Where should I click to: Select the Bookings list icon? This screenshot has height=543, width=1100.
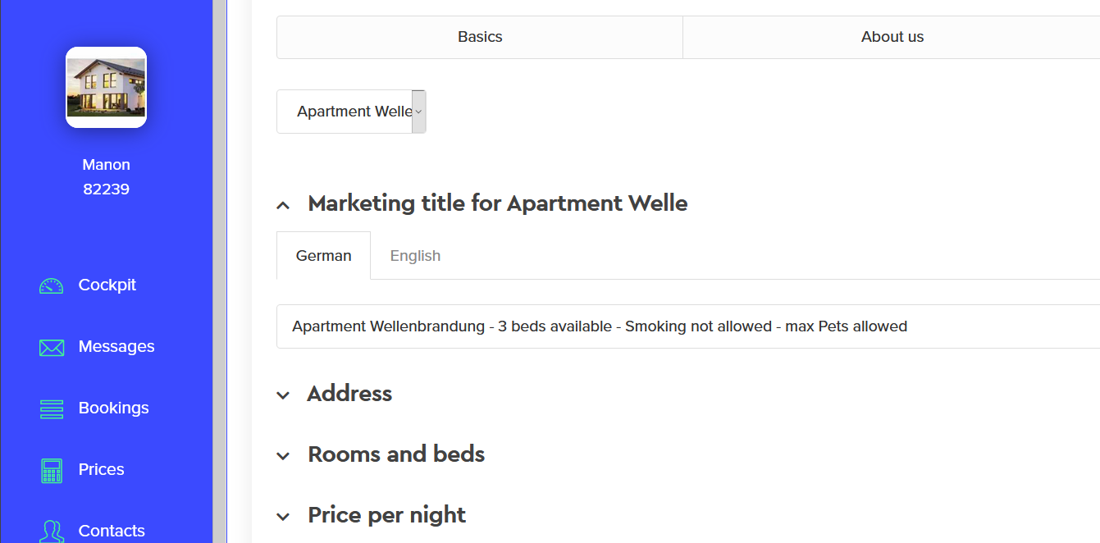click(x=51, y=409)
